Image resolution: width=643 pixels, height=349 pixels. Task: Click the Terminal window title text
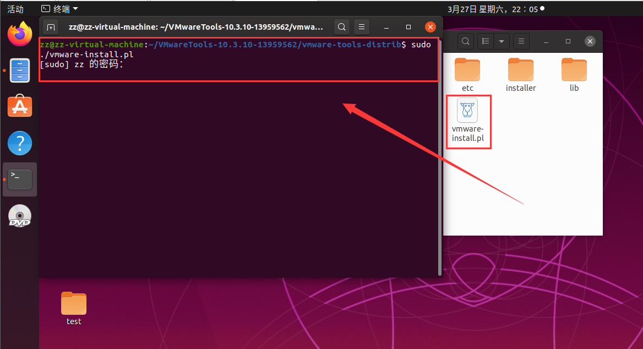(x=195, y=27)
